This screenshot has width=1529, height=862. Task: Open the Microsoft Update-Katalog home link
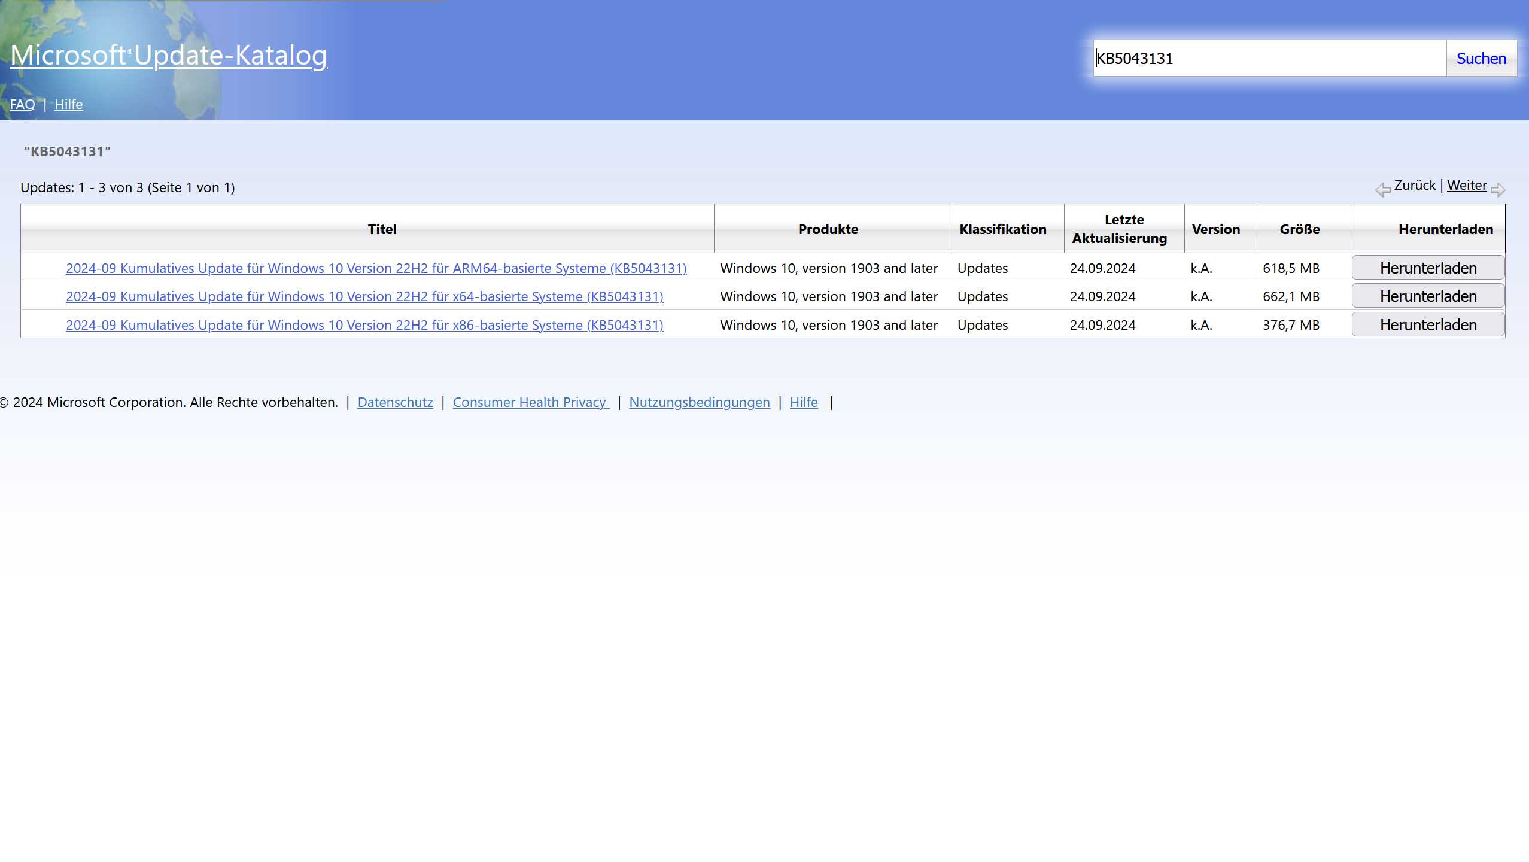(x=169, y=55)
